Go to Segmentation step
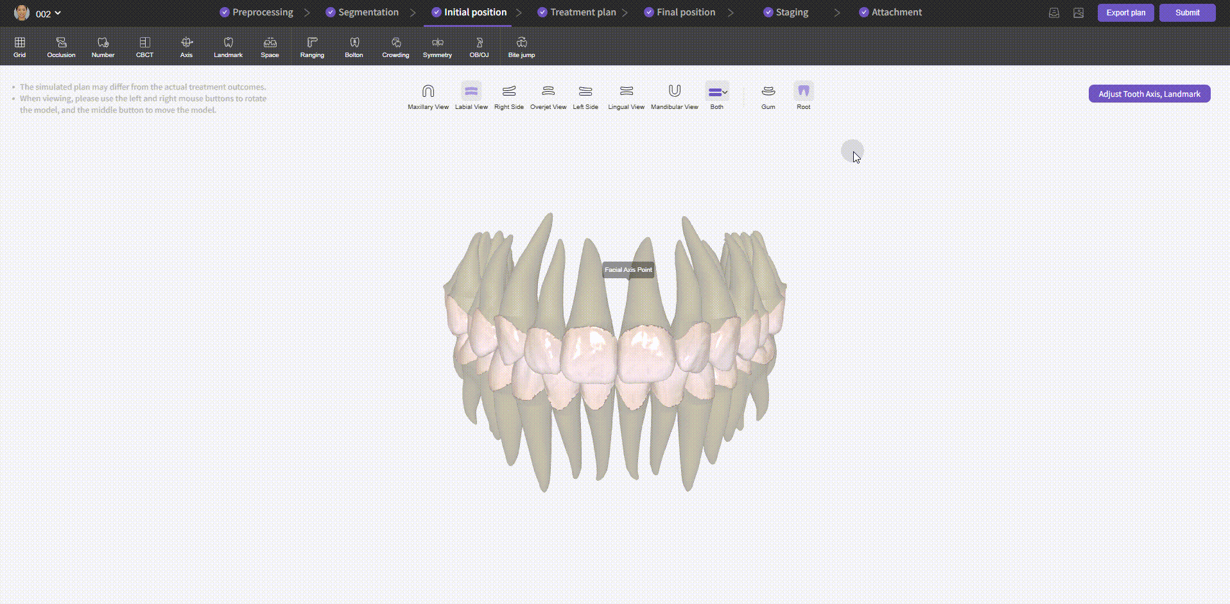This screenshot has height=604, width=1230. (x=362, y=12)
